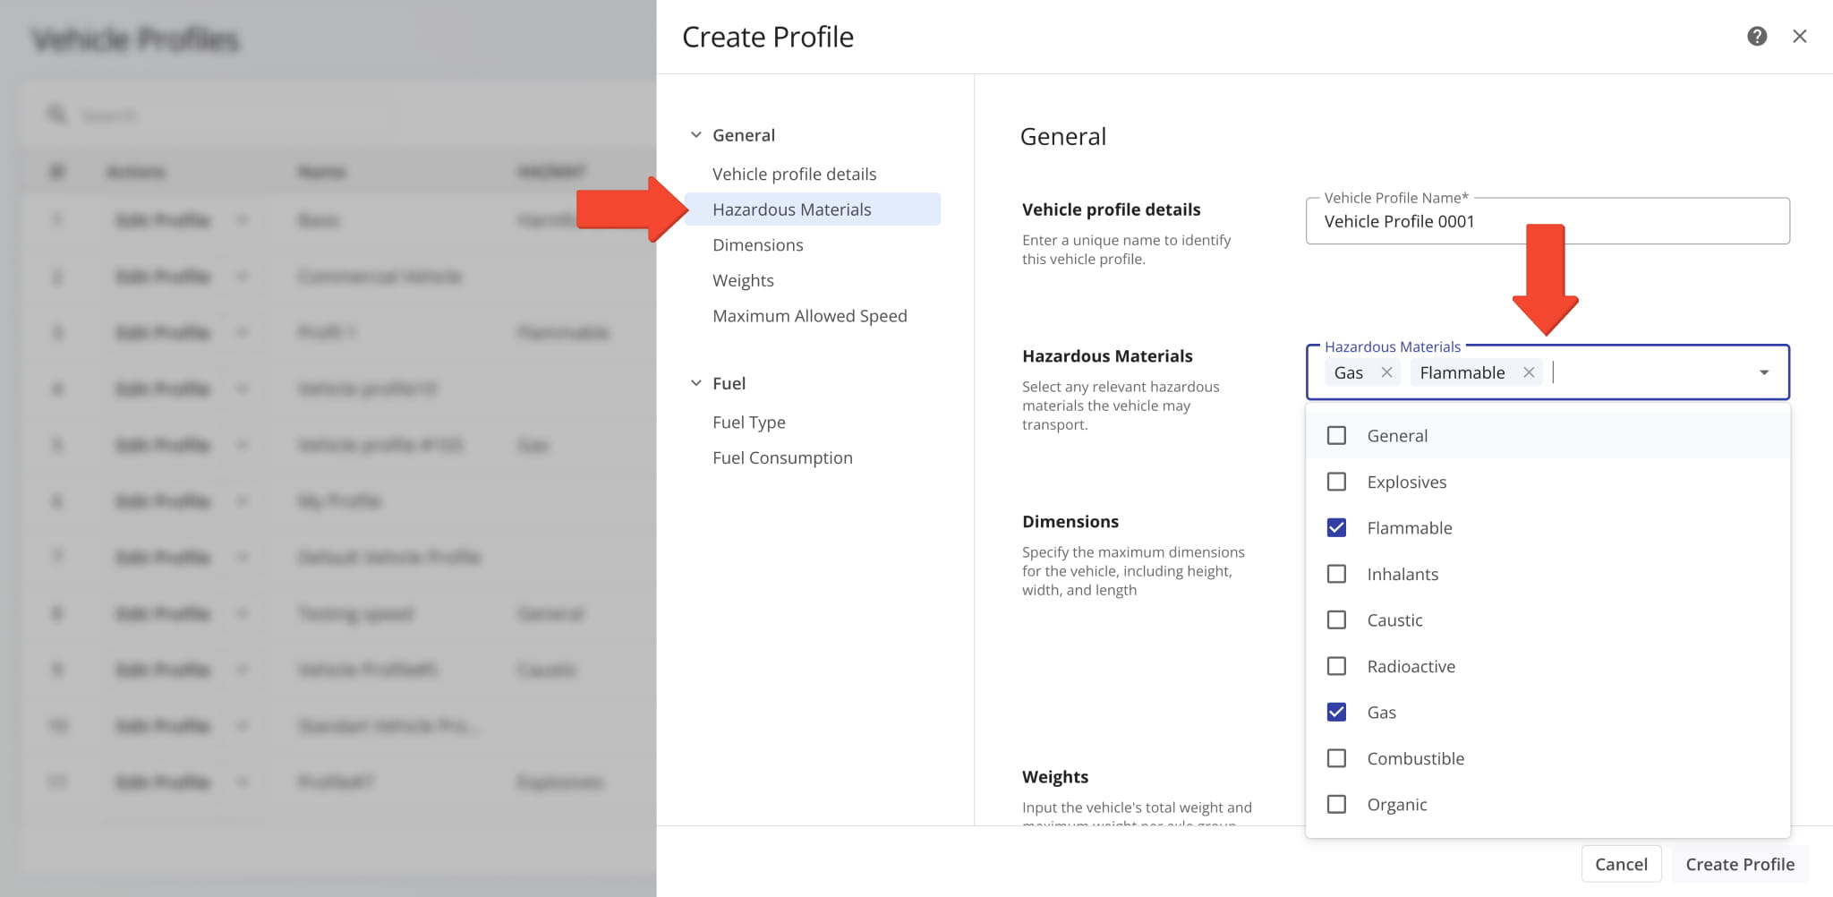Uncheck the Gas checkbox

tap(1336, 713)
